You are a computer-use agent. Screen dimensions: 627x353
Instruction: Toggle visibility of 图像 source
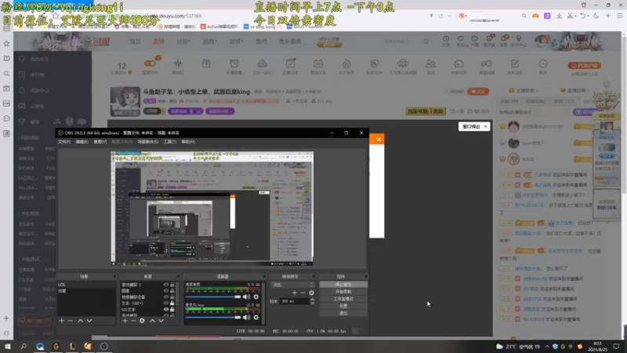[166, 291]
